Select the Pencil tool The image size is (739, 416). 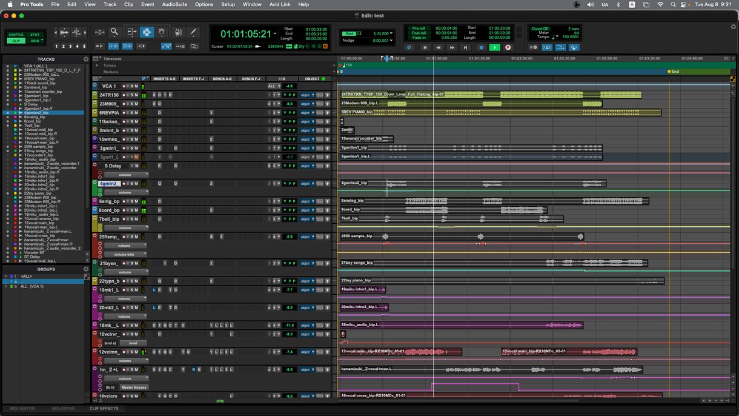[x=193, y=32]
